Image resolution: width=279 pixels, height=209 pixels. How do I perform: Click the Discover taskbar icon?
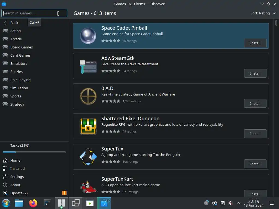pyautogui.click(x=104, y=203)
